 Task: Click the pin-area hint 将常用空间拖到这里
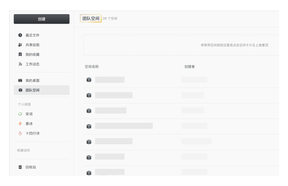tap(234, 45)
